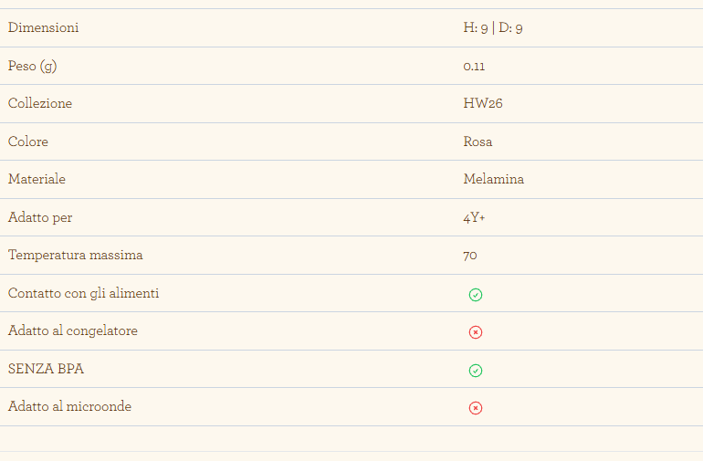The image size is (703, 461).
Task: Select the Temperatura massima label
Action: click(75, 255)
